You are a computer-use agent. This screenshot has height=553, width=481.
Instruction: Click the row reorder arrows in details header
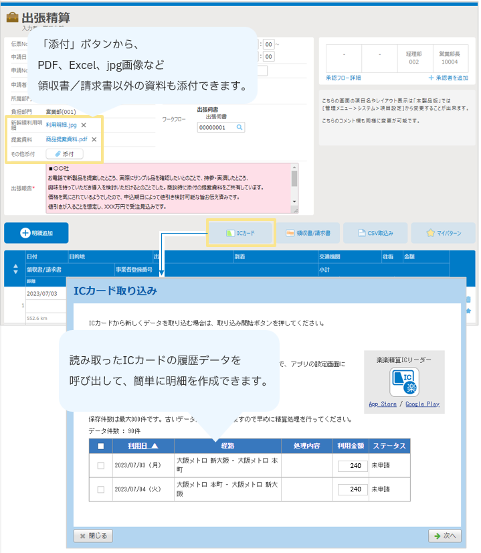tap(16, 269)
